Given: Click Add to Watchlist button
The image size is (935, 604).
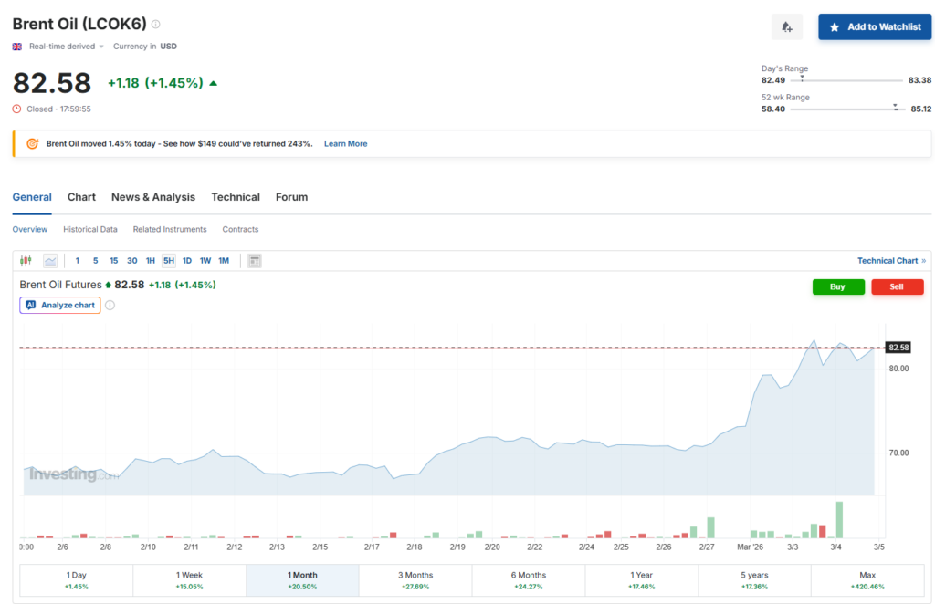Looking at the screenshot, I should coord(874,27).
